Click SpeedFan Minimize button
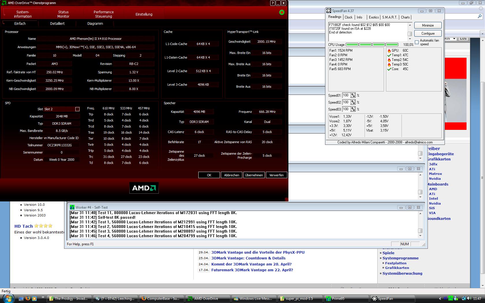 (428, 25)
